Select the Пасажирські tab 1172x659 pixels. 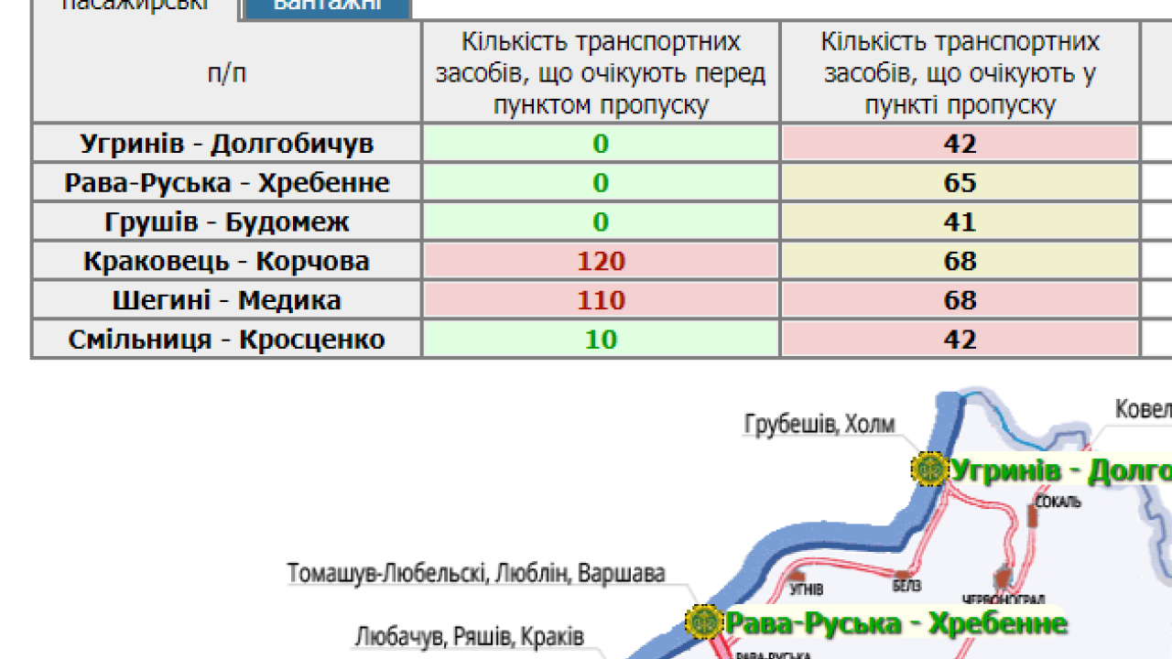click(x=136, y=7)
